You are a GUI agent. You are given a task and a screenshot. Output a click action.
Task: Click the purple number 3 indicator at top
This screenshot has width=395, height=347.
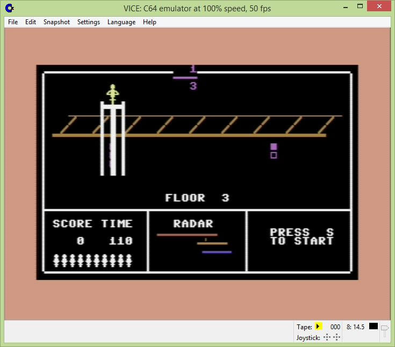tap(193, 86)
